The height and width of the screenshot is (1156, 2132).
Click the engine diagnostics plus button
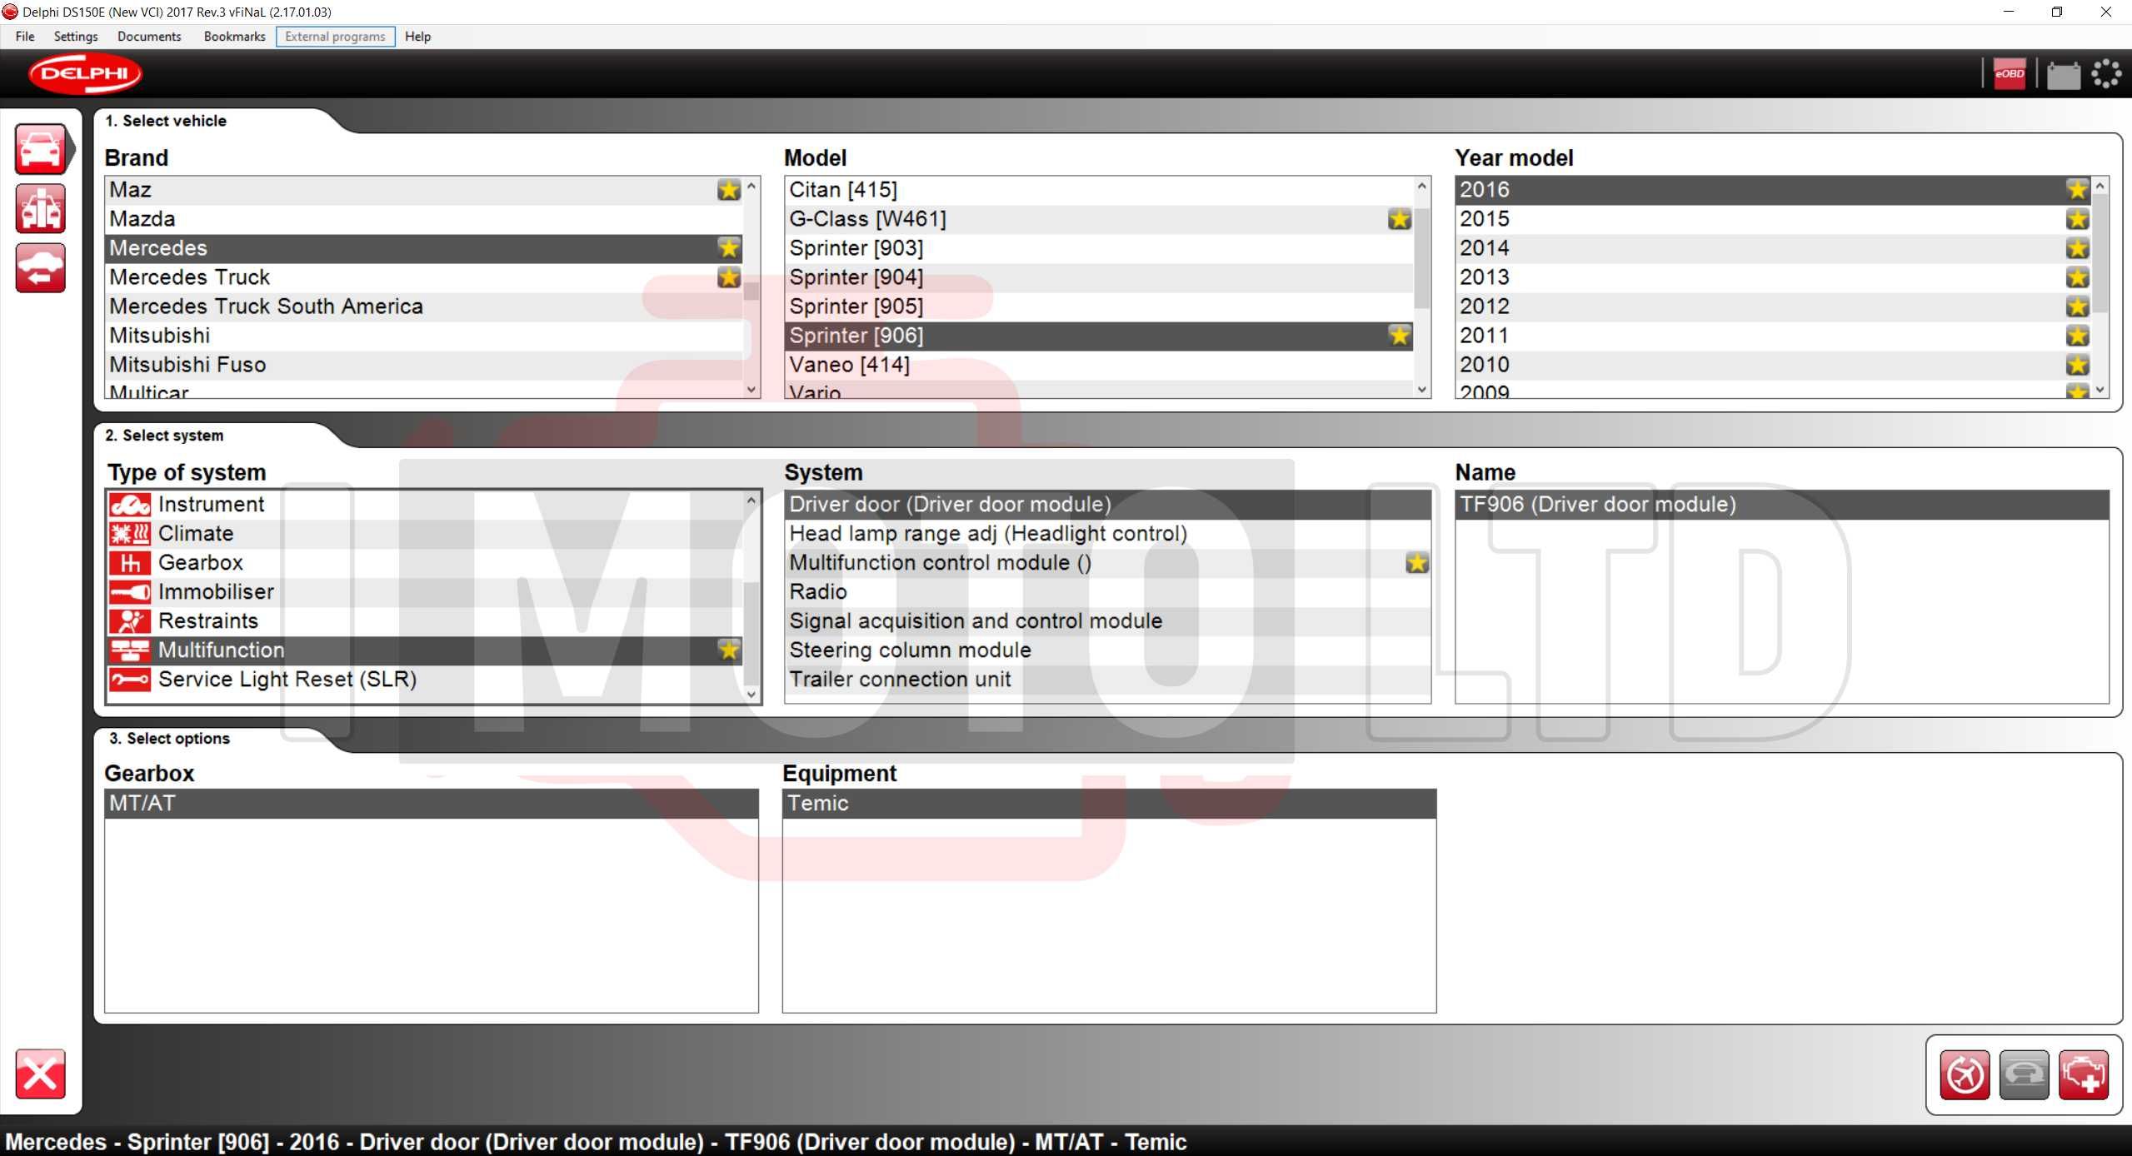coord(2083,1075)
